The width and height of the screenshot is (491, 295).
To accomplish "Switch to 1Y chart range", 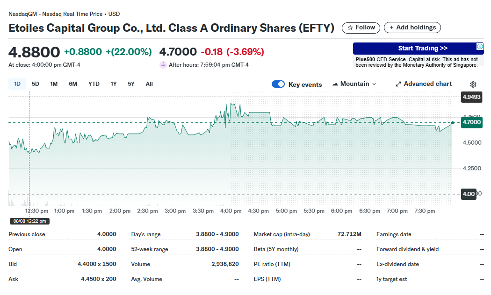I will click(114, 84).
